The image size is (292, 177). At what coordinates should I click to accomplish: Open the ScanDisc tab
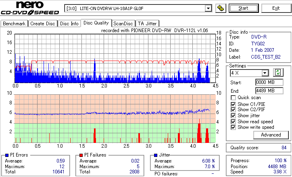[x=123, y=24]
